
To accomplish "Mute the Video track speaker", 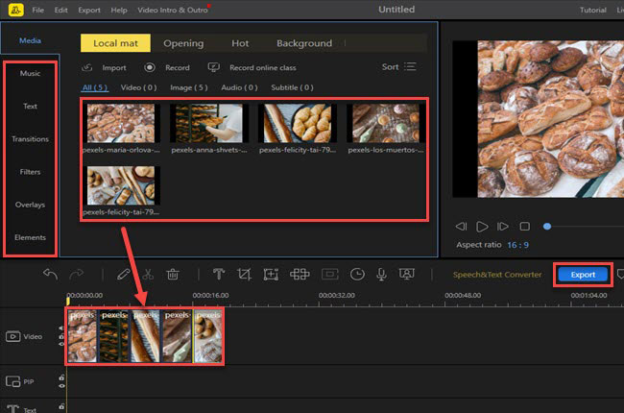I will (x=61, y=328).
